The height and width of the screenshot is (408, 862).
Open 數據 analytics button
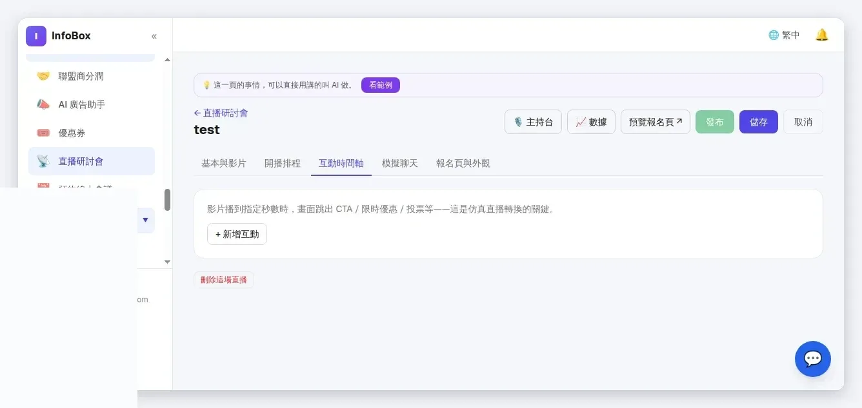591,122
